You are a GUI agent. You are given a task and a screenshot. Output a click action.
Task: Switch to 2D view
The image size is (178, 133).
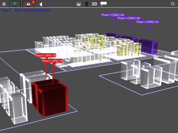94,4
